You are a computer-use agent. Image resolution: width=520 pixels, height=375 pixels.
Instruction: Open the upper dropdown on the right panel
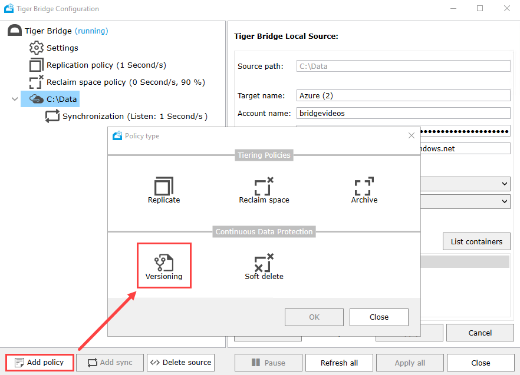pyautogui.click(x=505, y=184)
